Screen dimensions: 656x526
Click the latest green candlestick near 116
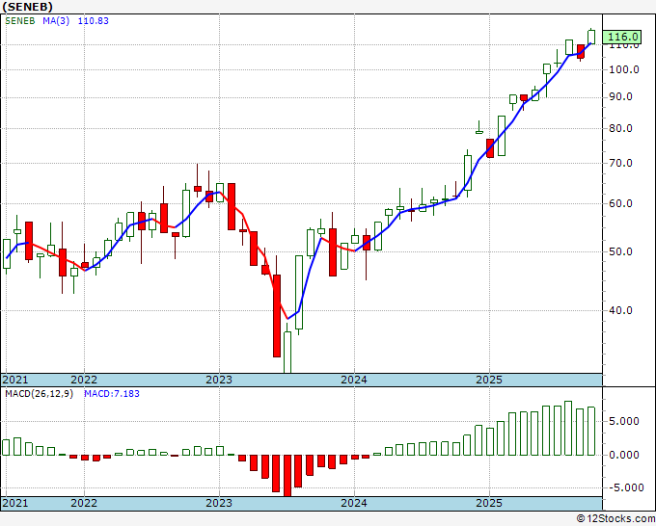coord(591,37)
